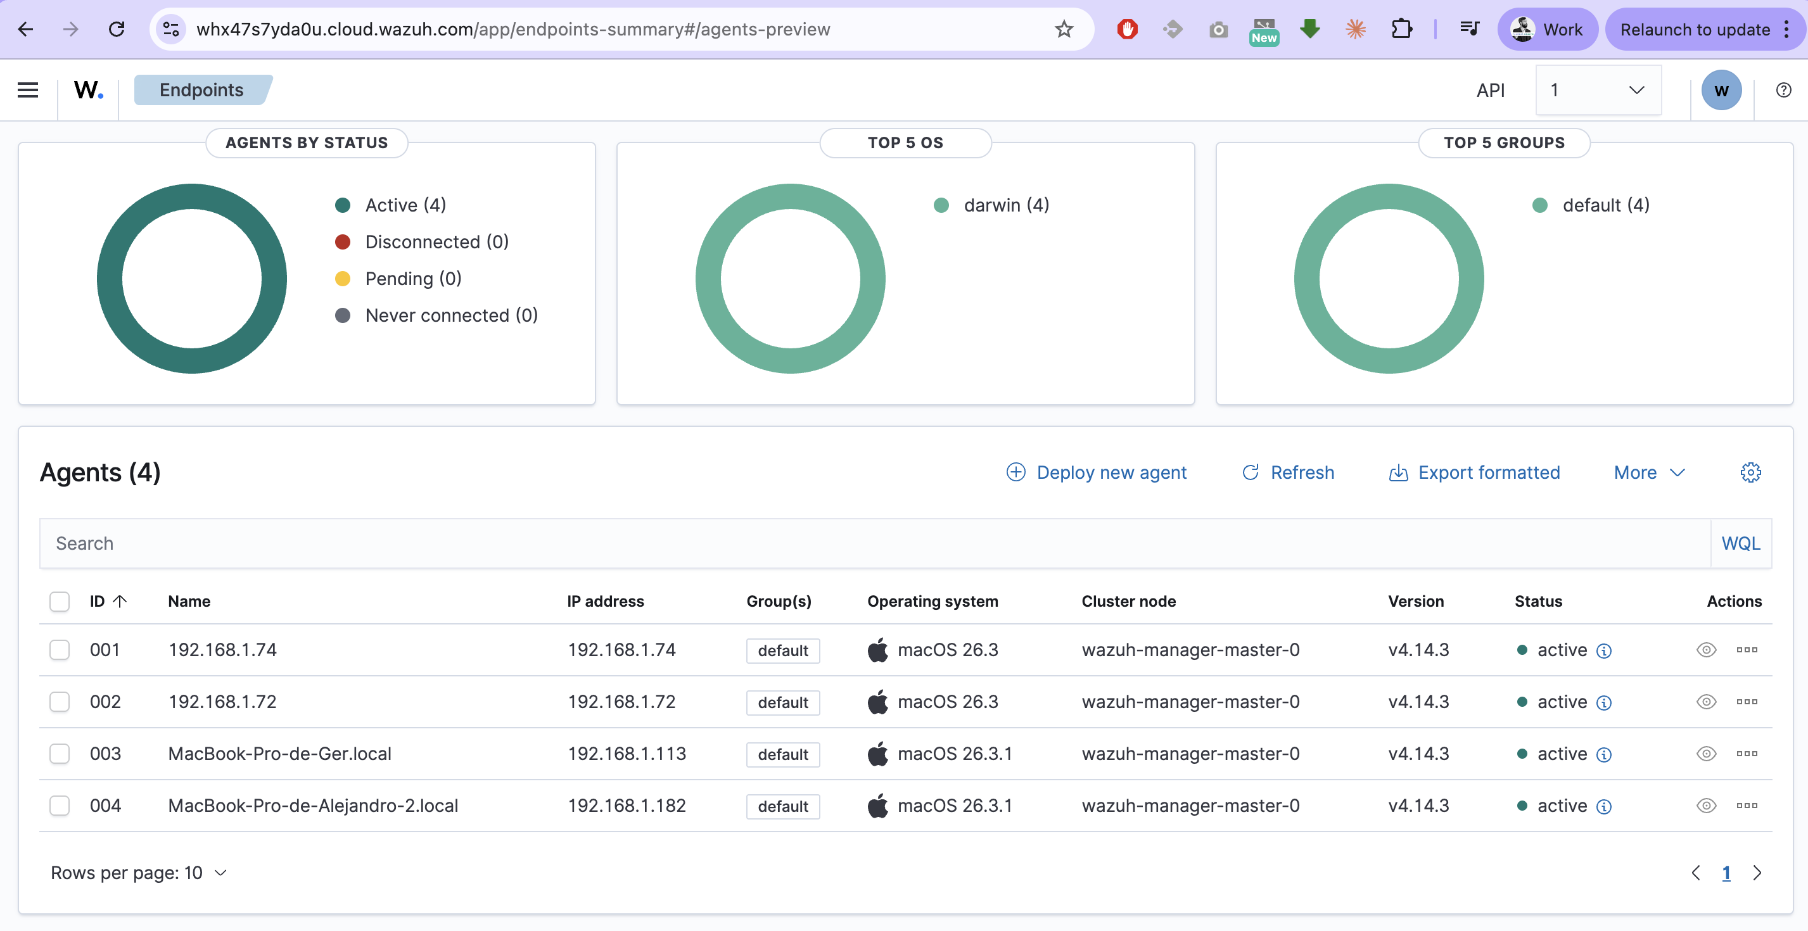
Task: Refresh the agents table
Action: pyautogui.click(x=1287, y=472)
